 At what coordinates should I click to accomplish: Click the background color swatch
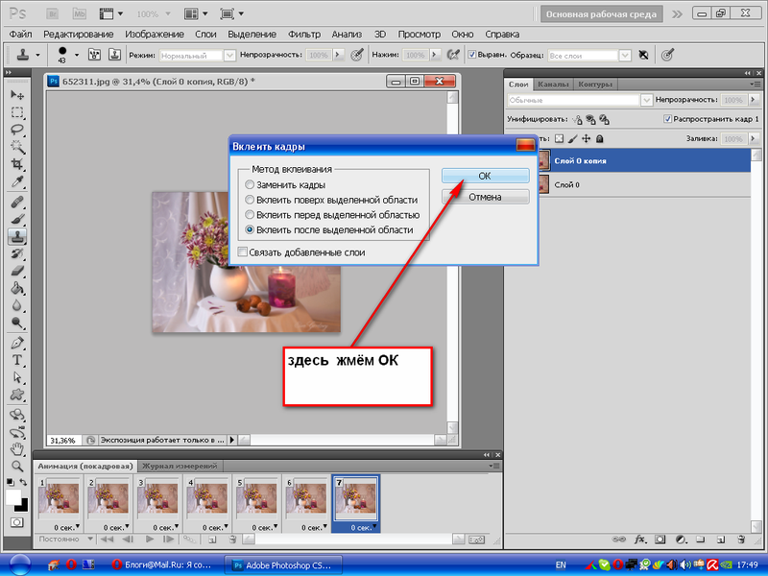click(x=24, y=507)
